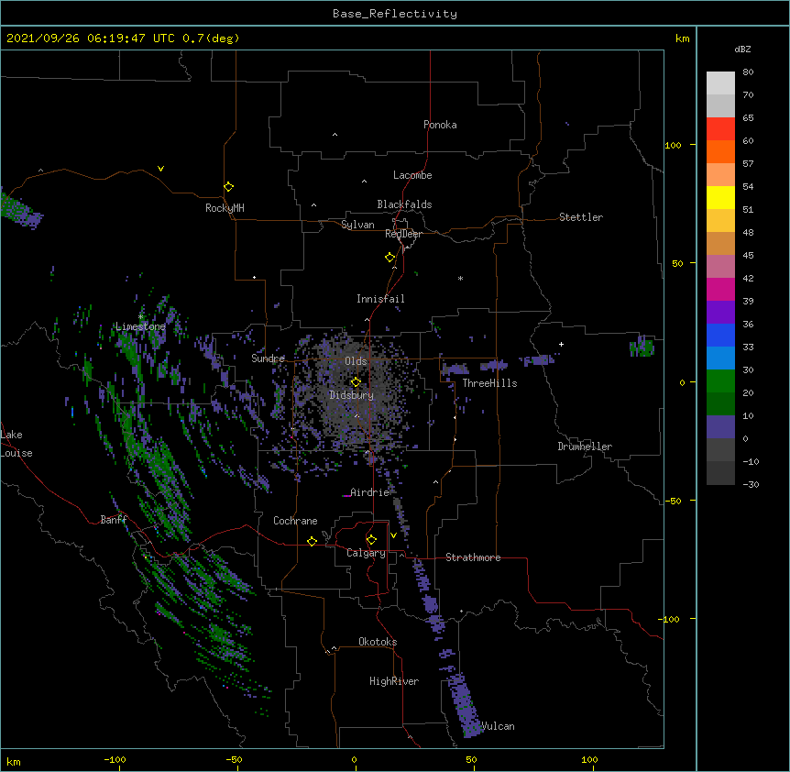790x772 pixels.
Task: Click the 0 tick label on bottom axis
Action: (x=354, y=759)
